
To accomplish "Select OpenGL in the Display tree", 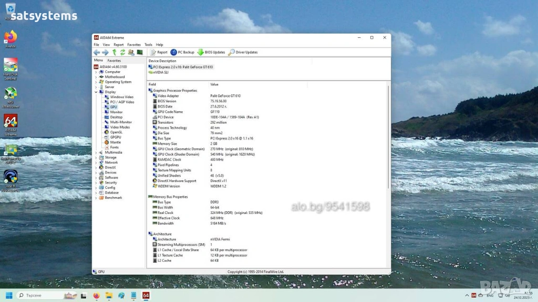I will pyautogui.click(x=116, y=132).
